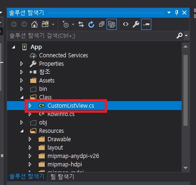196x185 pixels.
Task: Click the scrollbar down arrow
Action: click(x=185, y=168)
